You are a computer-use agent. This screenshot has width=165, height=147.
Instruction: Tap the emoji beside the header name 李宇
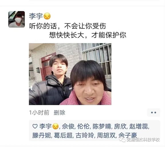point(47,16)
